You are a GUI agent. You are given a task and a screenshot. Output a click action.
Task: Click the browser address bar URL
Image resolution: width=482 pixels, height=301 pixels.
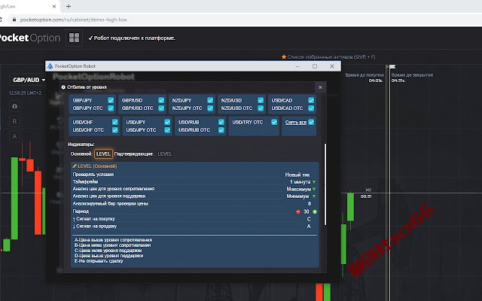click(x=74, y=20)
